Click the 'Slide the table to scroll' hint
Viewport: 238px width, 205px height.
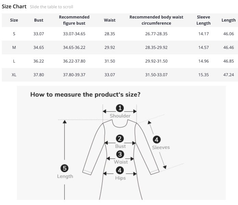click(51, 7)
